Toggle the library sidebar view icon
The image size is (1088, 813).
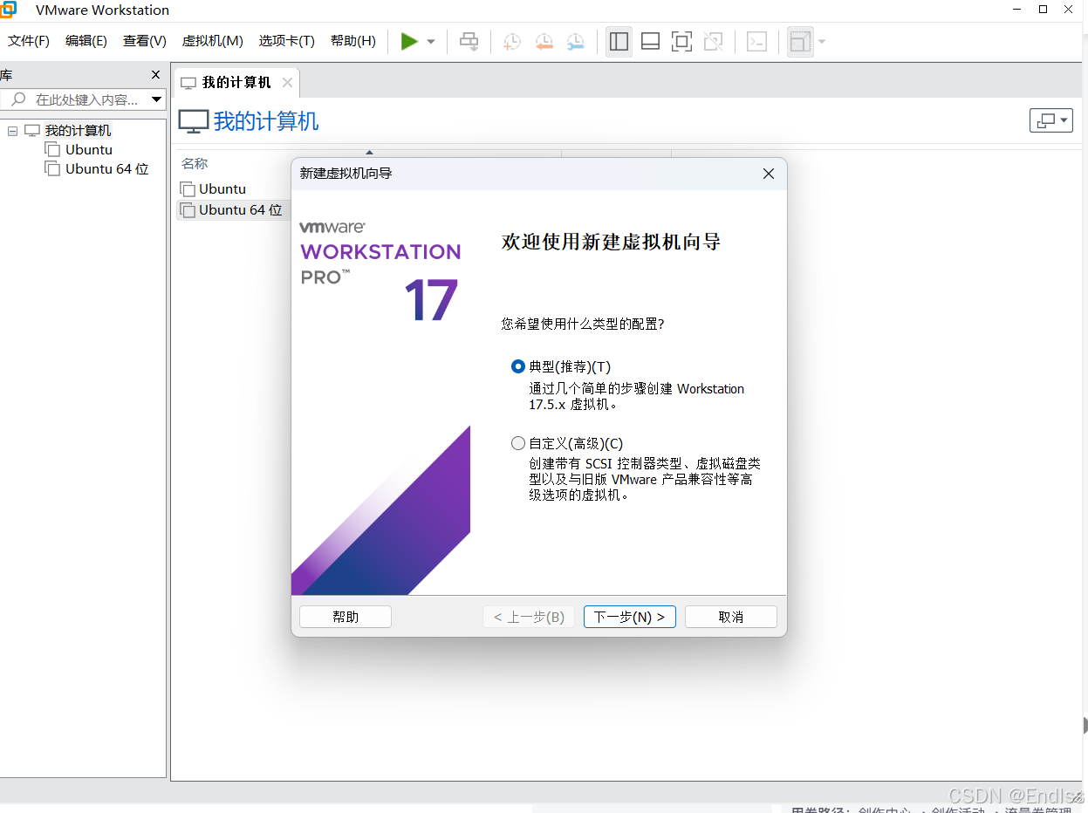coord(619,41)
